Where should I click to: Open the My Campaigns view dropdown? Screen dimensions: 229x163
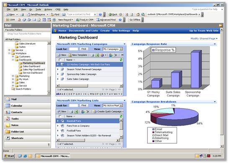point(121,49)
